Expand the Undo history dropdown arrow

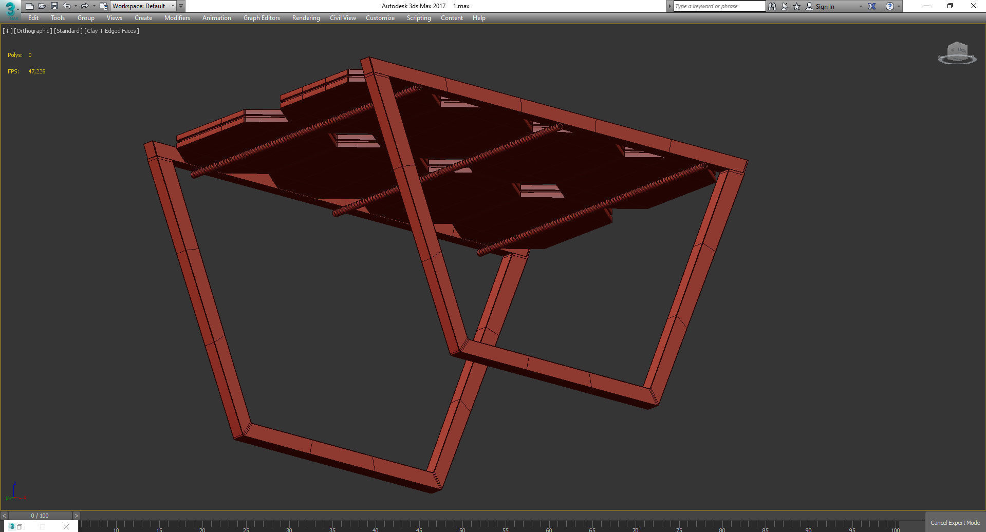[76, 6]
